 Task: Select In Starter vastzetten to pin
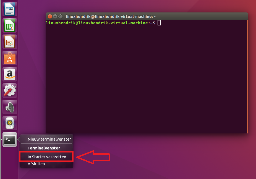click(x=47, y=157)
